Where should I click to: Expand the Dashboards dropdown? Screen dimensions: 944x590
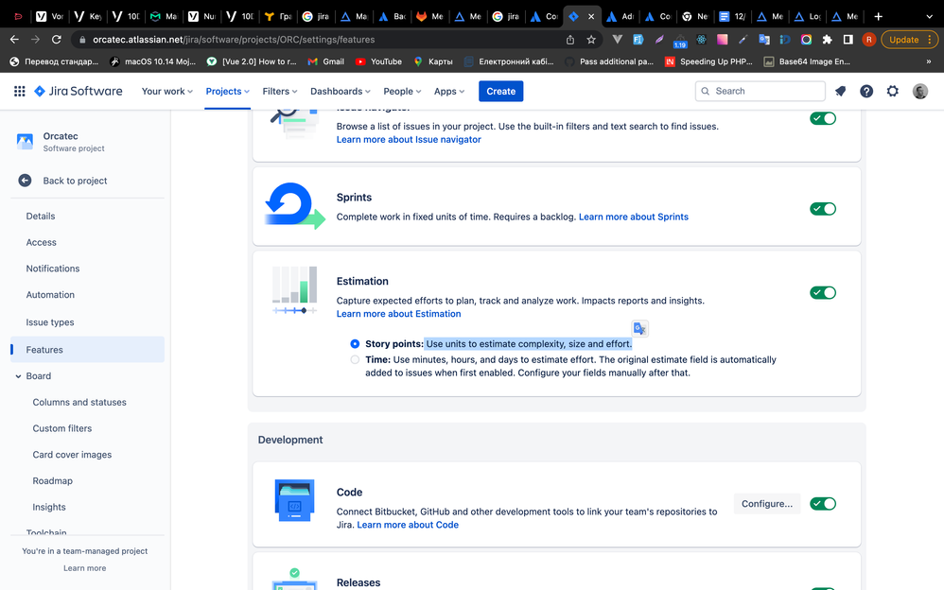(x=341, y=91)
